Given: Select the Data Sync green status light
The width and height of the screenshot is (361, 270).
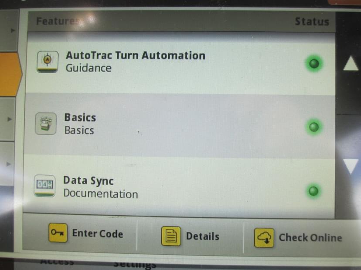Looking at the screenshot, I should pos(313,191).
